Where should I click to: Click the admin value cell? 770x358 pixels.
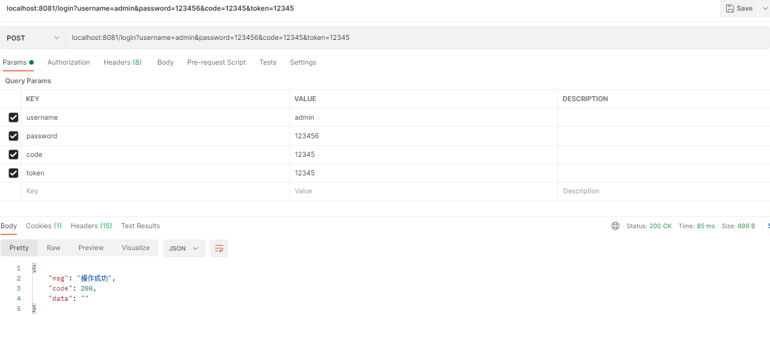(424, 117)
